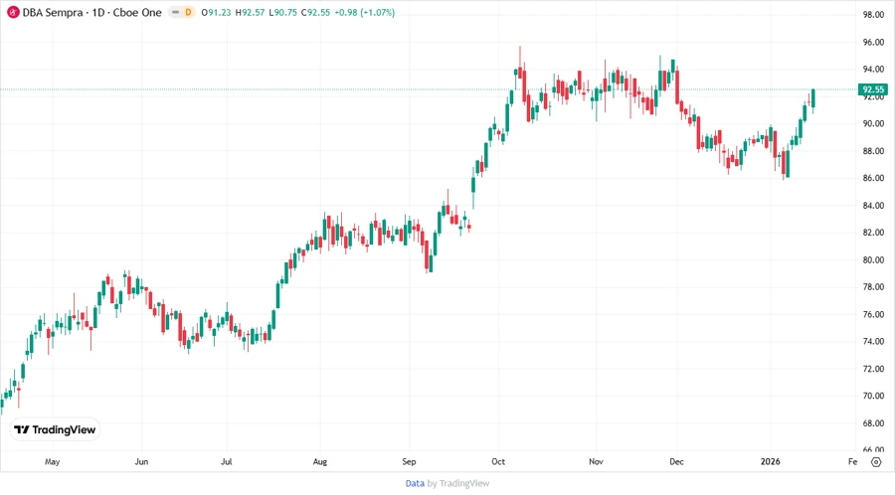Click the 'Jul' label on the time axis
This screenshot has height=495, width=895.
pos(227,461)
